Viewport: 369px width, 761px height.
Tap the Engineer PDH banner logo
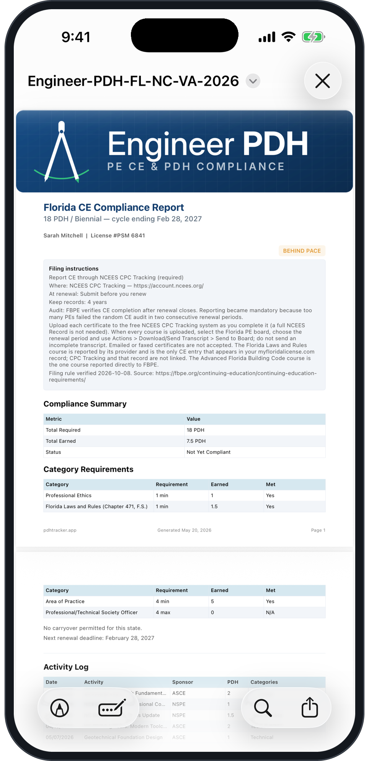pos(184,151)
